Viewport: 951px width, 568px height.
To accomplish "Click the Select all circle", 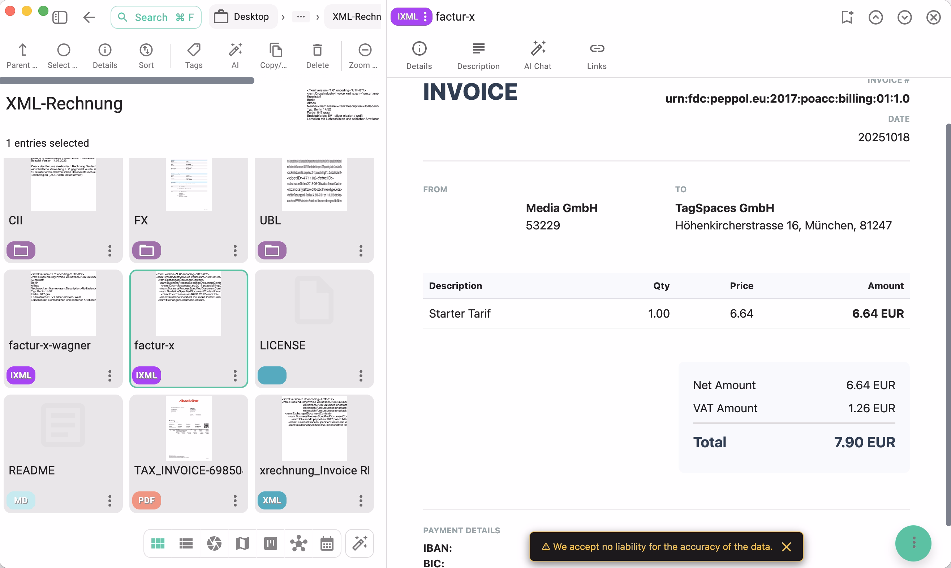I will (x=63, y=56).
